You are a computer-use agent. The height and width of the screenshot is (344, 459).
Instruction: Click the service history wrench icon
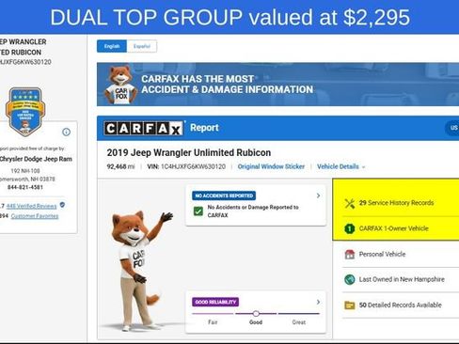click(350, 203)
